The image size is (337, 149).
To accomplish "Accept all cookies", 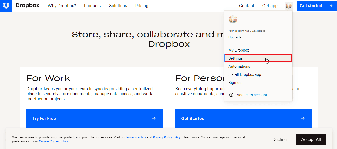I will (x=311, y=139).
